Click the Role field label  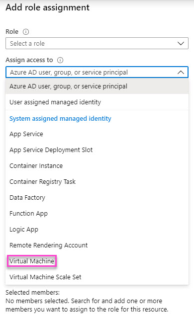click(12, 32)
